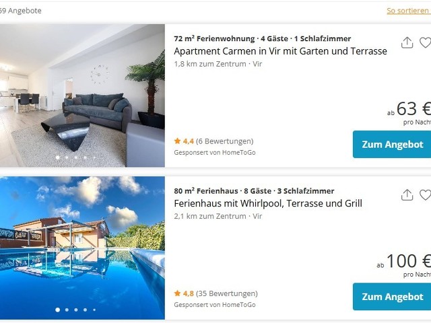
Task: Favorite Apartment Carmen with the heart icon
Action: pyautogui.click(x=425, y=43)
